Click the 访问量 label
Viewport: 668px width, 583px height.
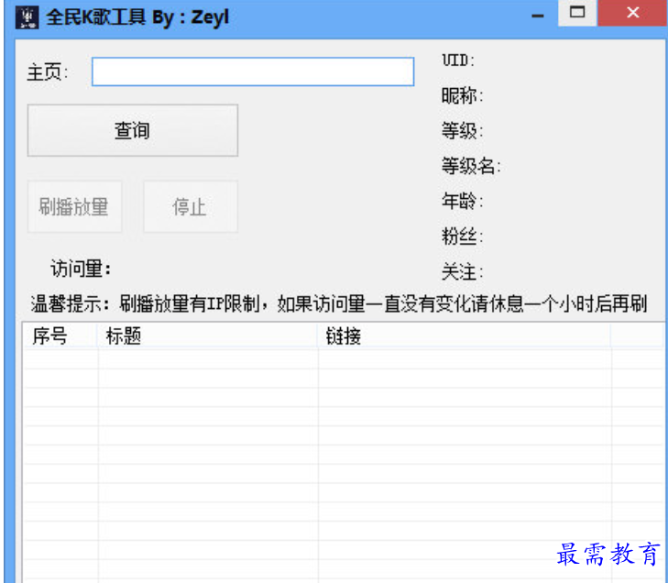81,269
